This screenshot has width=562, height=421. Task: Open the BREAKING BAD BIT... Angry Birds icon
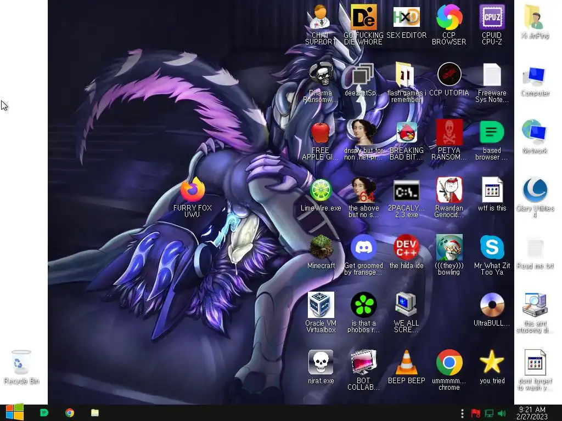[406, 140]
